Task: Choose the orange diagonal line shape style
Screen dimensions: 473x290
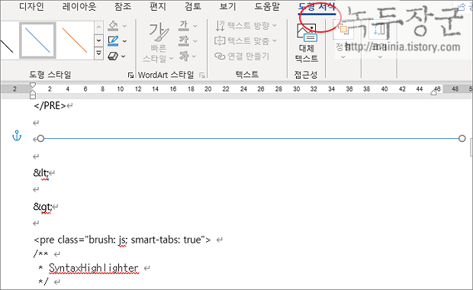Action: [x=75, y=40]
